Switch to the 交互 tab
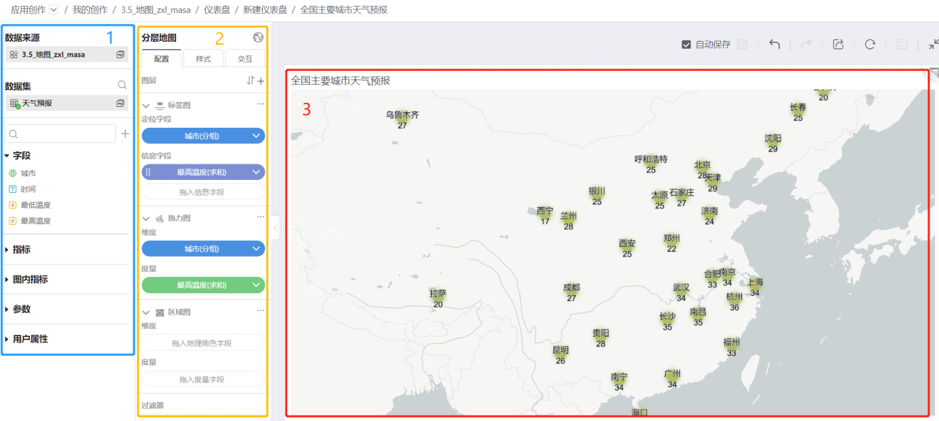 click(x=245, y=59)
